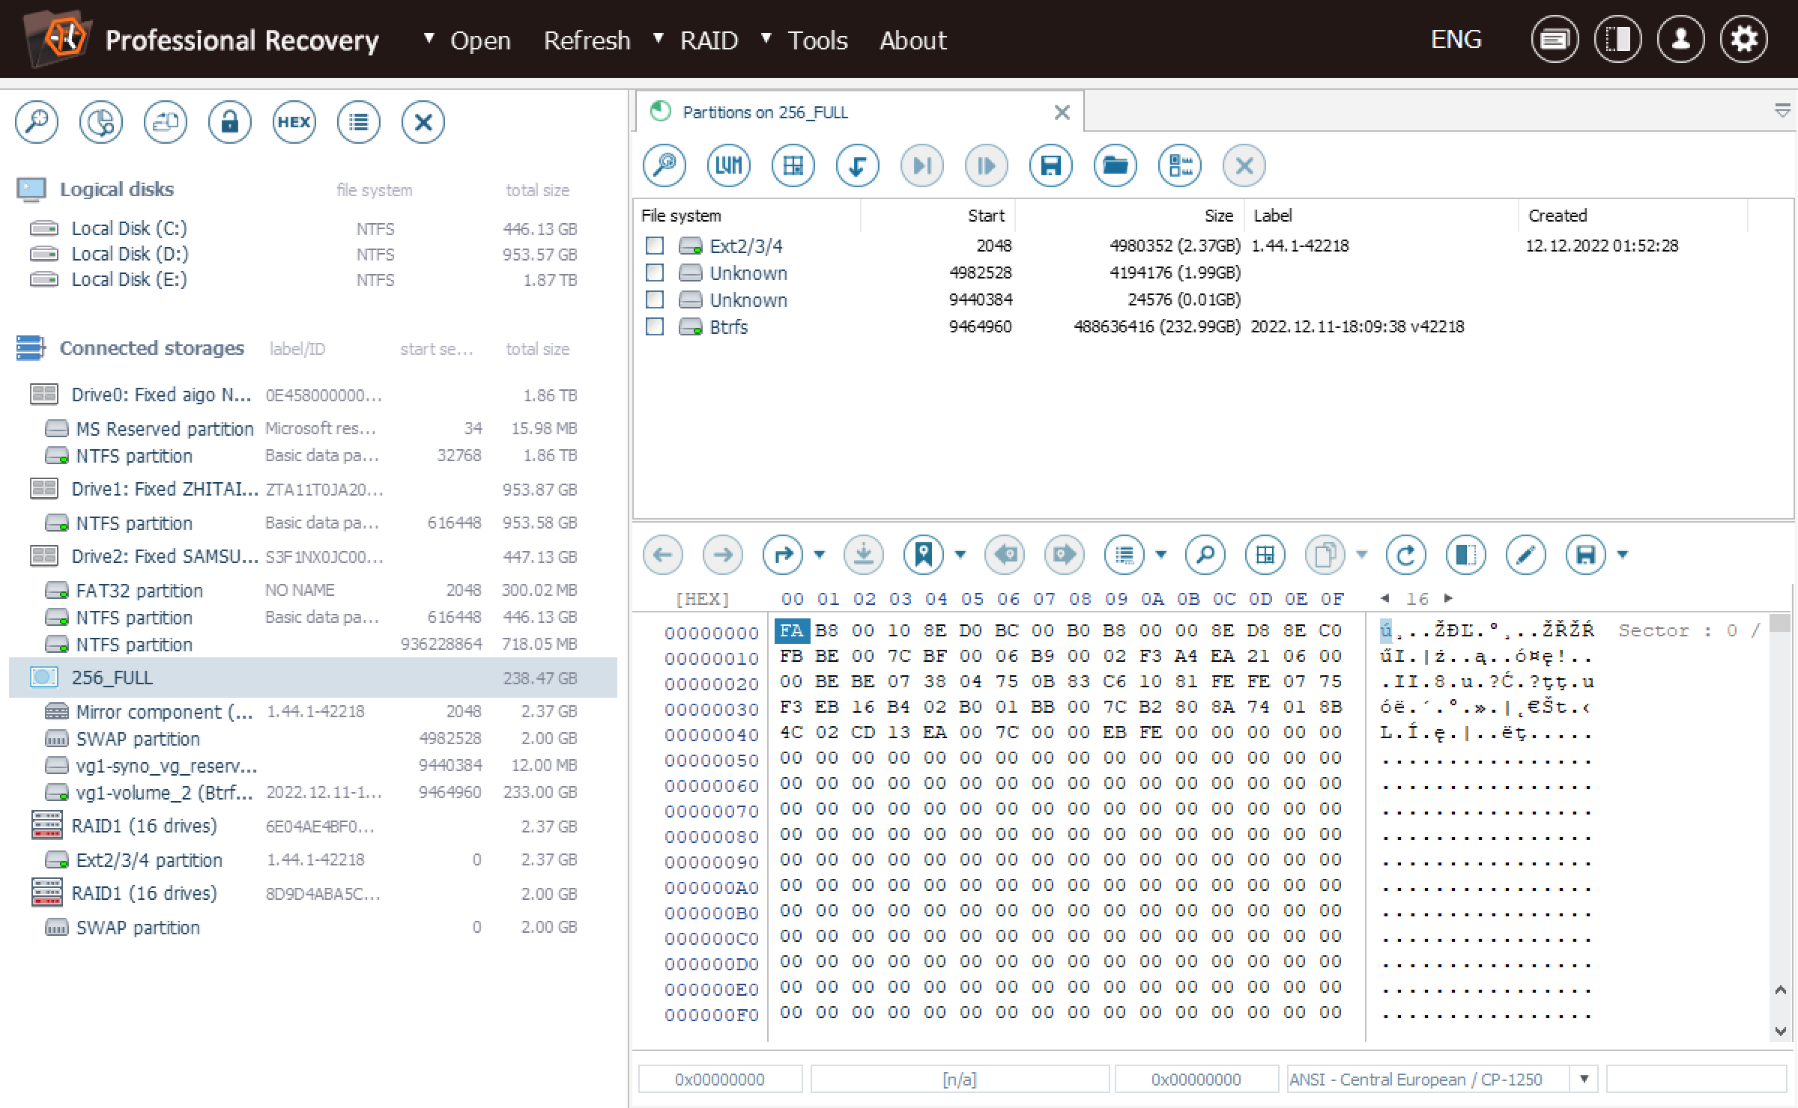Image resolution: width=1798 pixels, height=1108 pixels.
Task: Click the pencil edit icon in hex toolbar
Action: (1526, 555)
